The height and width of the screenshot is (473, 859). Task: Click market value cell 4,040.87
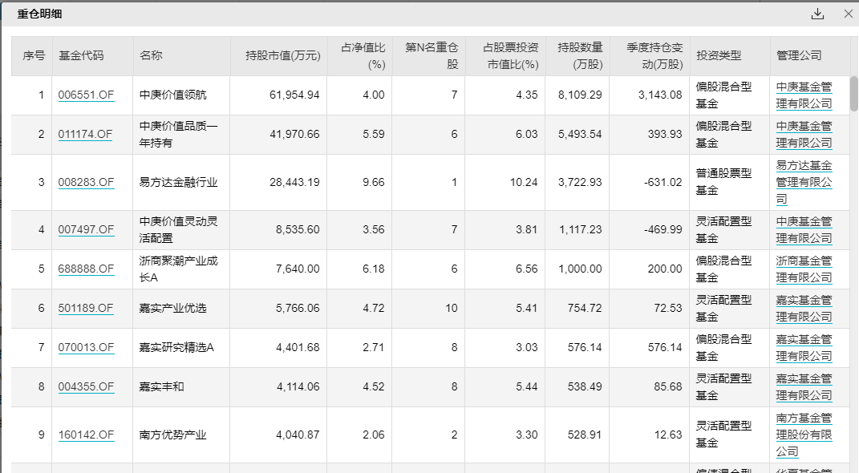(298, 435)
